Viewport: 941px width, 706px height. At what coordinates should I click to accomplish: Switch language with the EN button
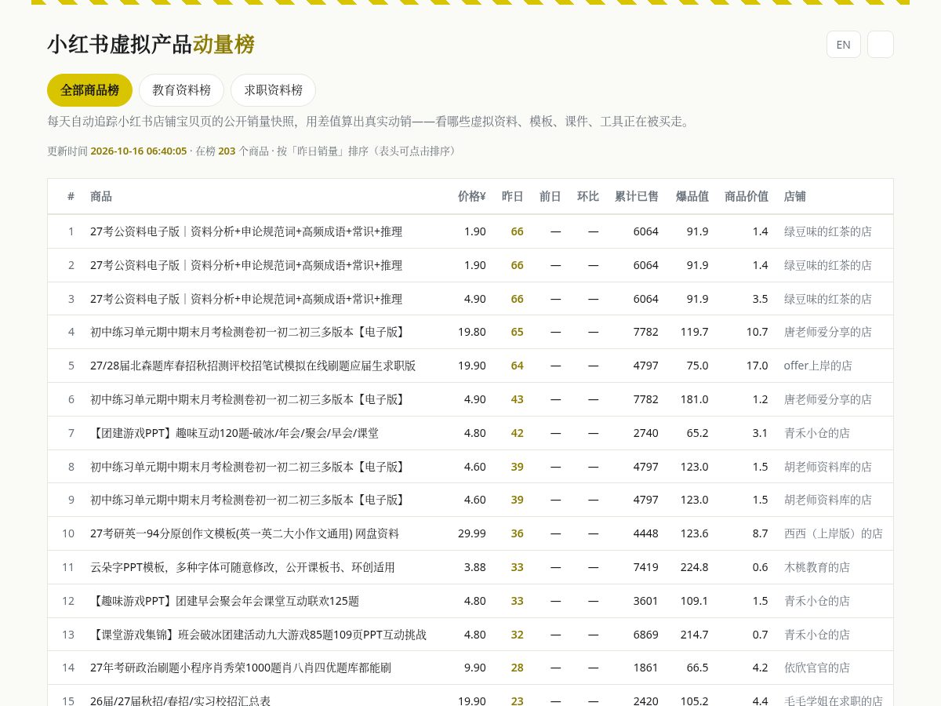[x=844, y=45]
